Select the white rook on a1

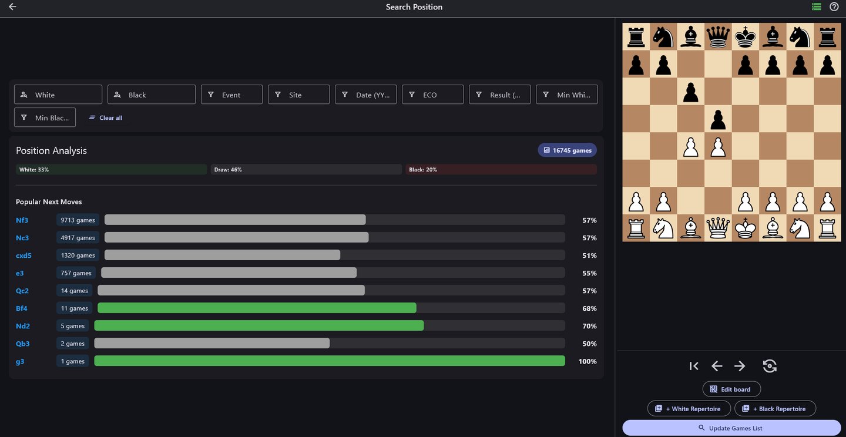(636, 227)
